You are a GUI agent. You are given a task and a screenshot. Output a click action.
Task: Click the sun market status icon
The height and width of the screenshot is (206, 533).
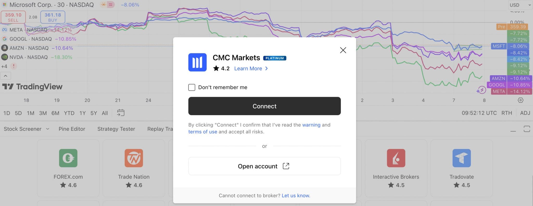point(104,5)
